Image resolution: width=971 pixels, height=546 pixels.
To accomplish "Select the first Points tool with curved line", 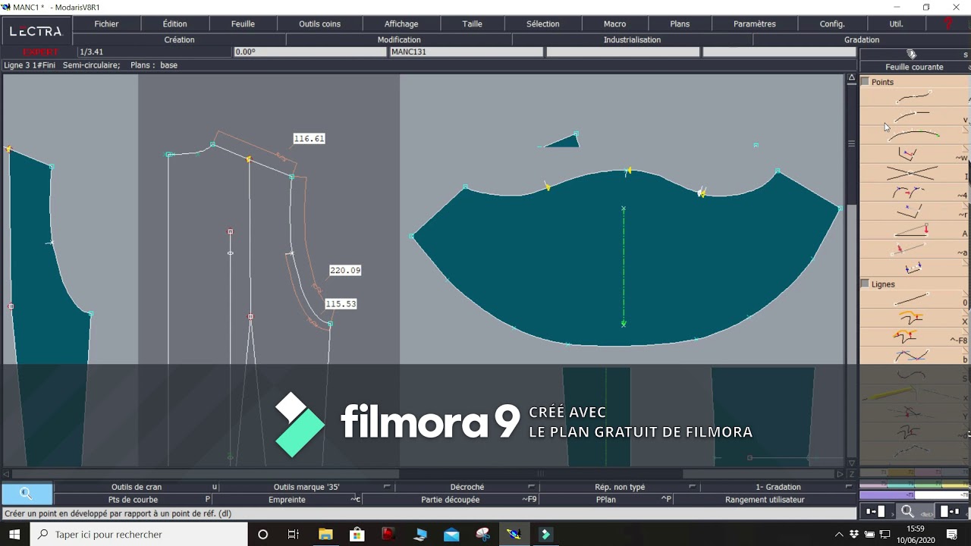I will (913, 97).
